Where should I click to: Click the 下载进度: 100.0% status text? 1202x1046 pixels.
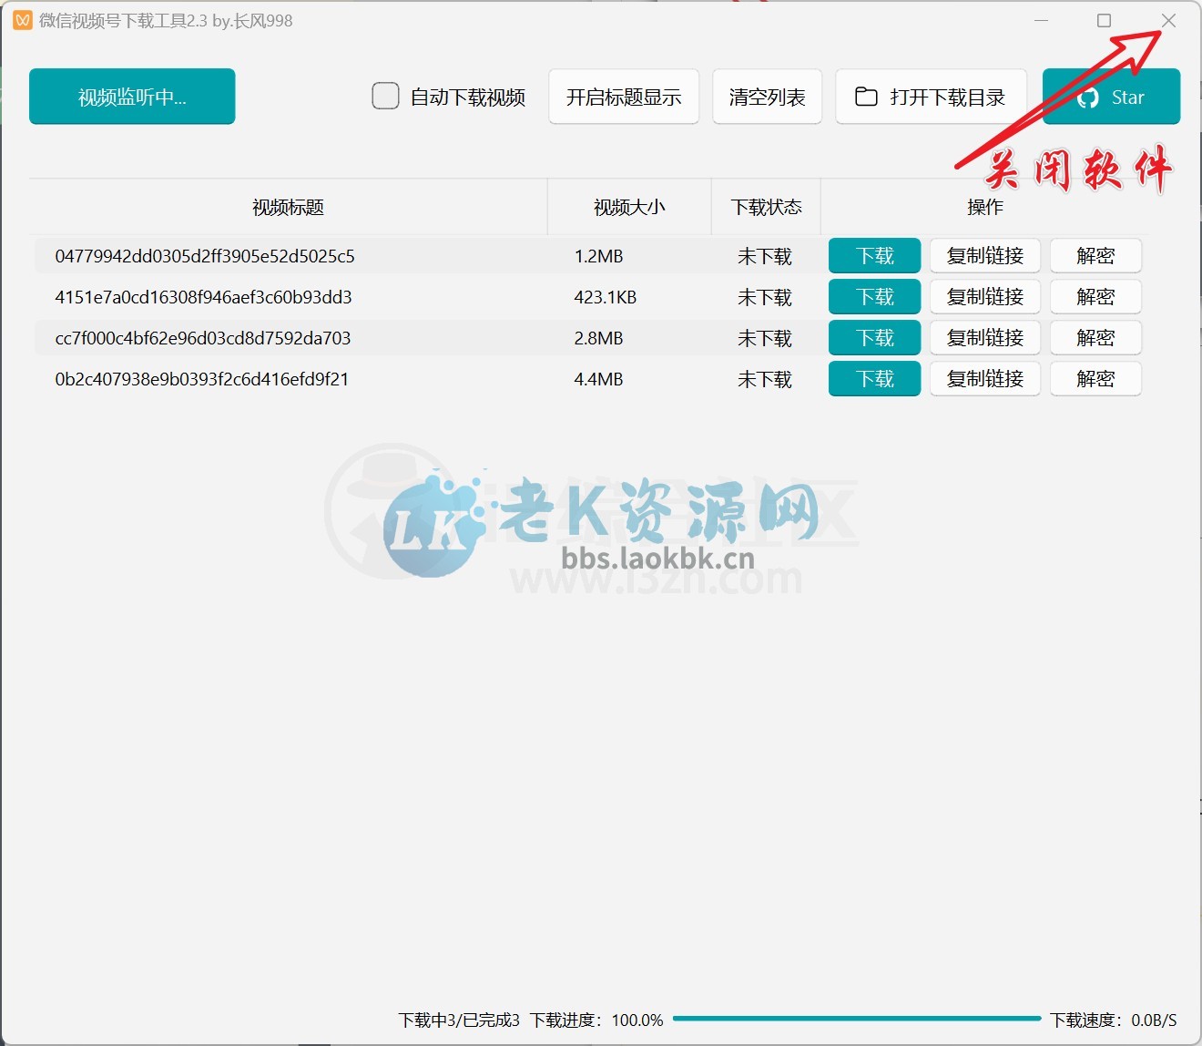click(596, 1020)
